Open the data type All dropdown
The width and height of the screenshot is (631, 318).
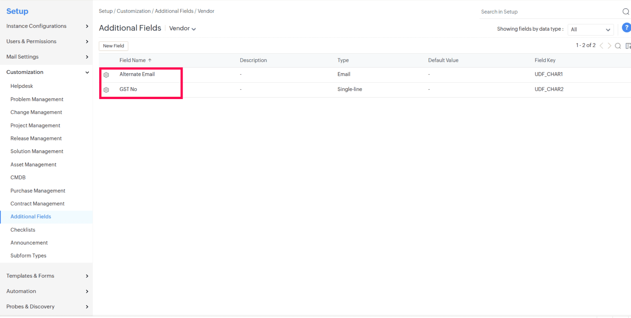590,29
